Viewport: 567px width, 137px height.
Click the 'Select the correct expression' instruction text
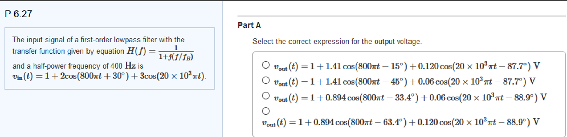pos(337,42)
